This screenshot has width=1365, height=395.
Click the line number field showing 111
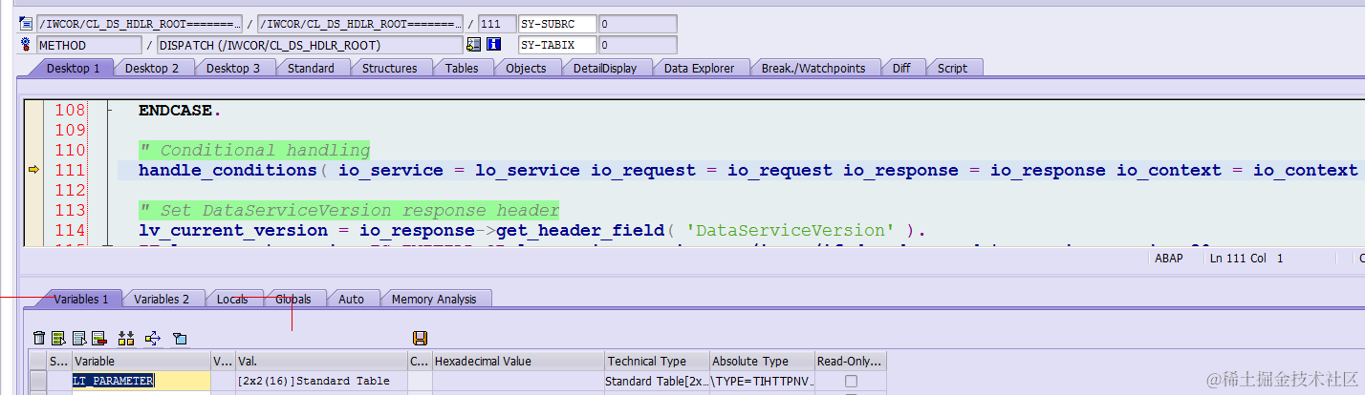pyautogui.click(x=495, y=24)
